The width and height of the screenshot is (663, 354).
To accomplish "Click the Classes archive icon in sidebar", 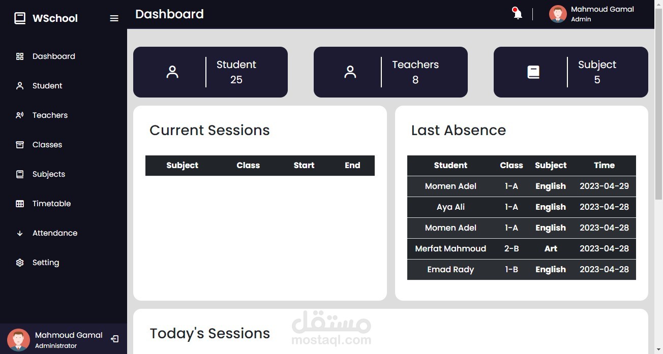I will tap(20, 145).
